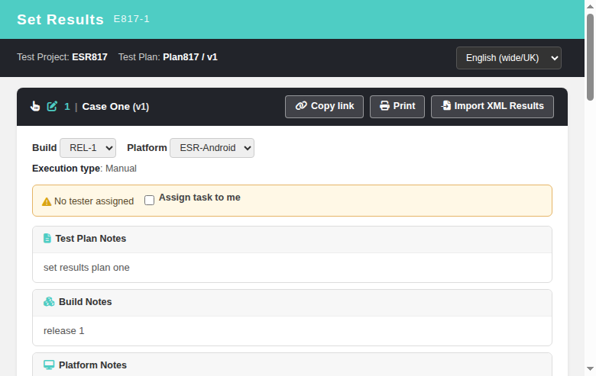Click the warning triangle icon near No tester assigned

click(x=47, y=201)
